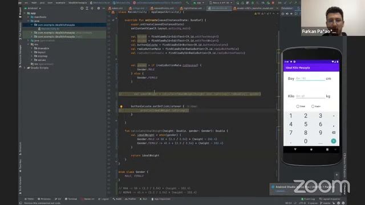
Task: Go to previous highlighted error arrow
Action: (x=274, y=14)
